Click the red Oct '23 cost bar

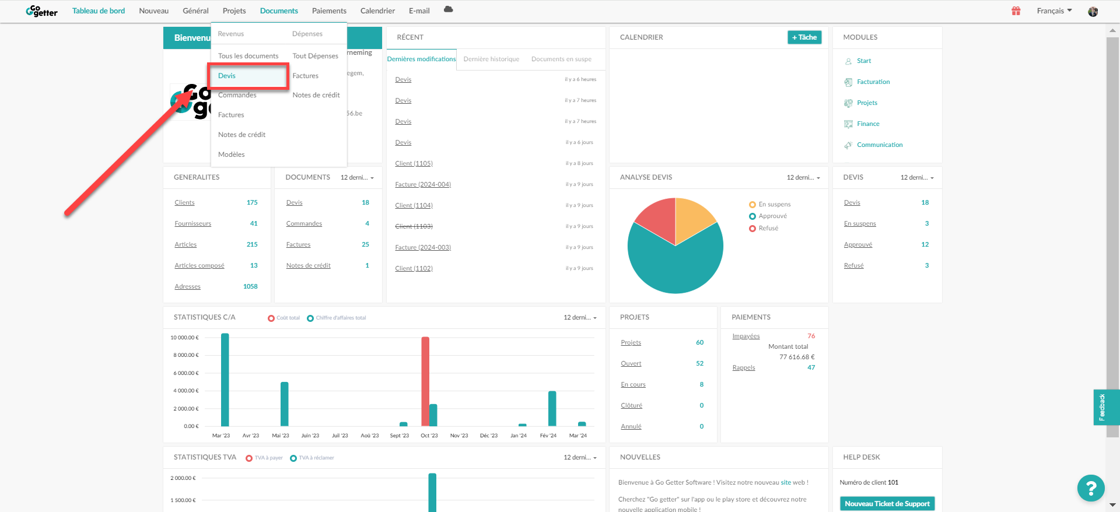(x=425, y=381)
